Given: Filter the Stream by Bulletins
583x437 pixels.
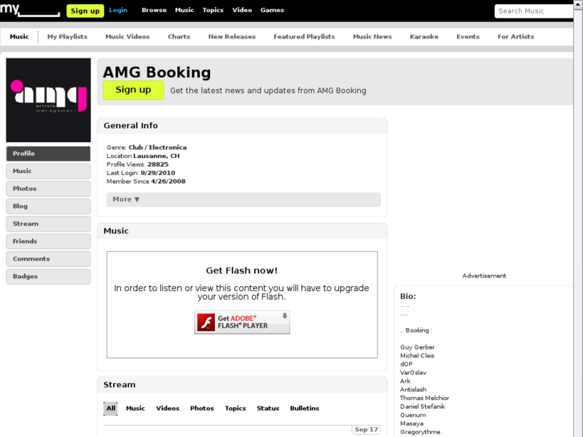Looking at the screenshot, I should (305, 408).
